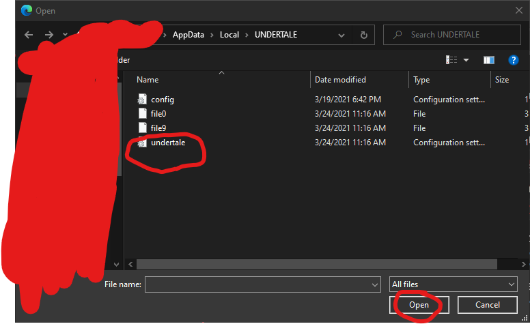Expand address bar history dropdown
Viewport: 530px width, 324px height.
[341, 35]
